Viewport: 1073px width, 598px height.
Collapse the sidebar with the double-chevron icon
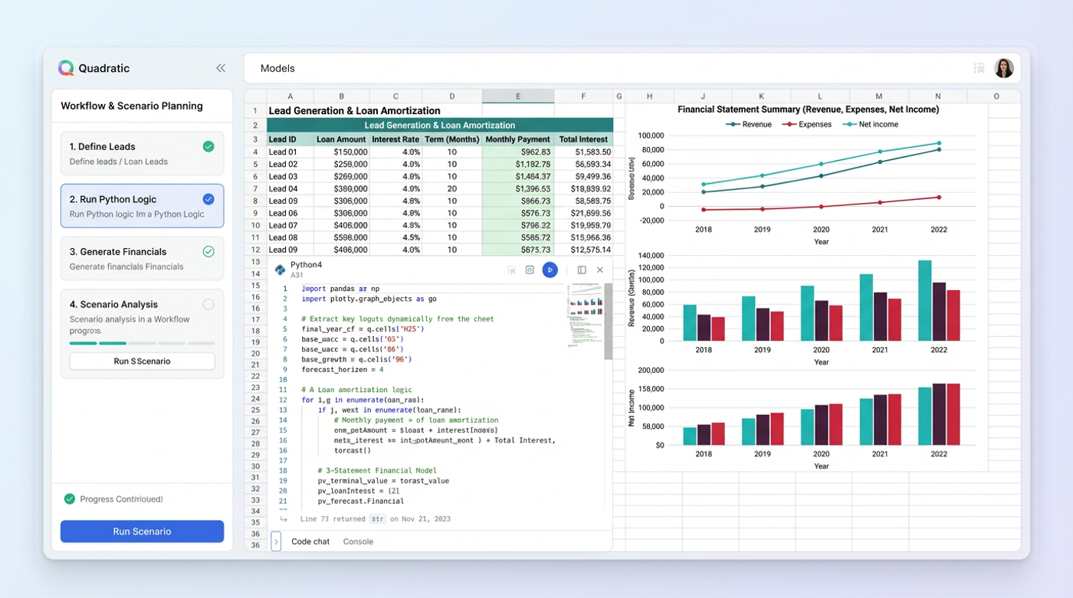click(221, 68)
